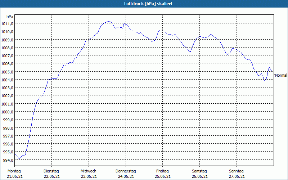
Task: Click the date 25.06.21
Action: (163, 177)
